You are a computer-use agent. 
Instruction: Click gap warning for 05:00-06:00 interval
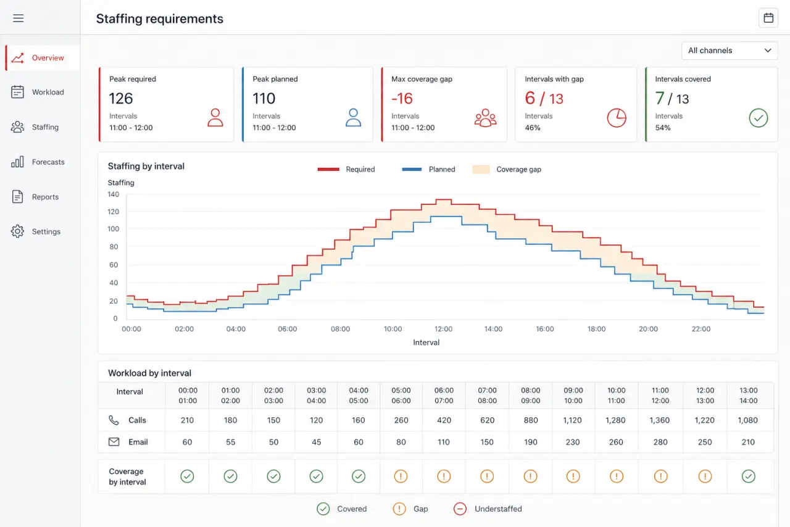tap(401, 476)
